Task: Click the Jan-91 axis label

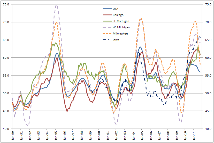Action: (x=21, y=136)
